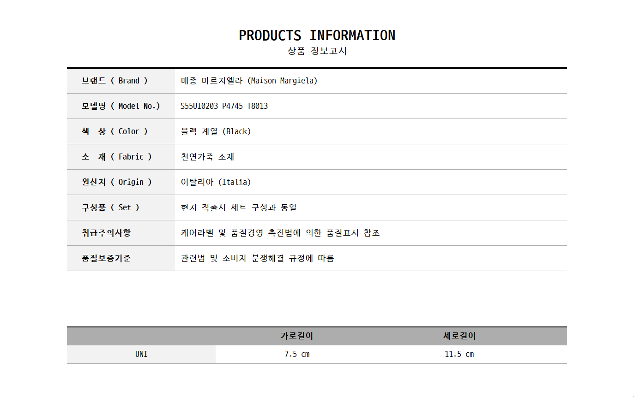The height and width of the screenshot is (397, 634).
Task: Click the PRODUCTS INFORMATION heading
Action: pyautogui.click(x=317, y=36)
